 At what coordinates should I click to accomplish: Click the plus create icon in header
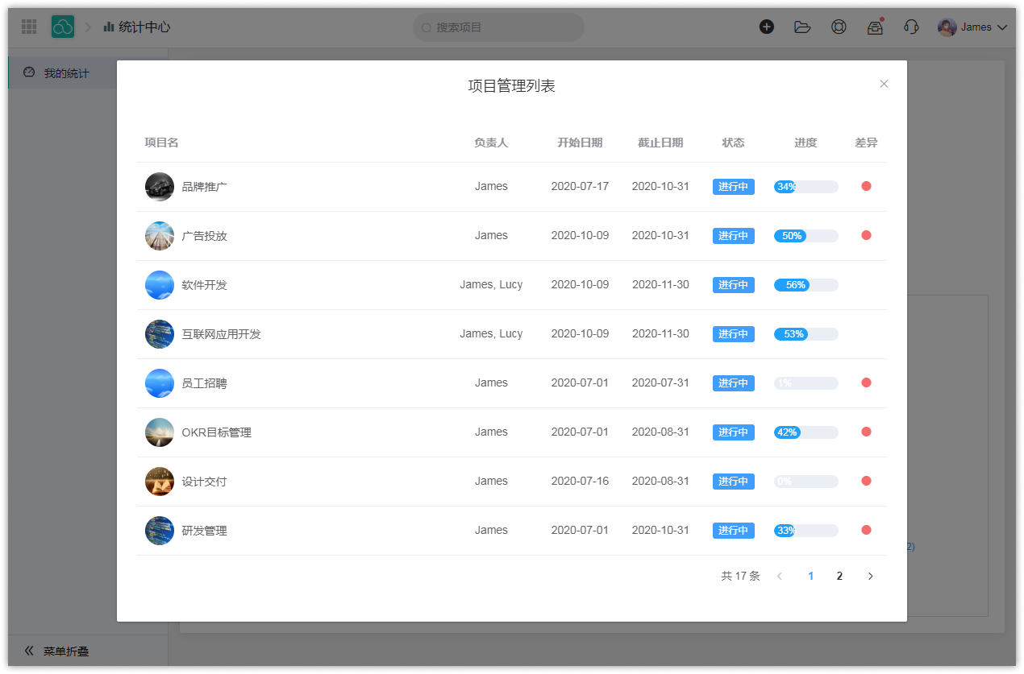point(767,27)
